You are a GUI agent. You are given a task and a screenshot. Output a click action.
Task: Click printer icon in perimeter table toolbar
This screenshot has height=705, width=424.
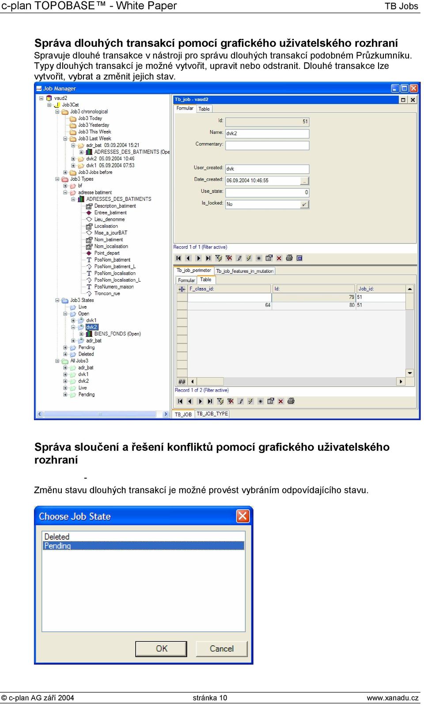291,401
